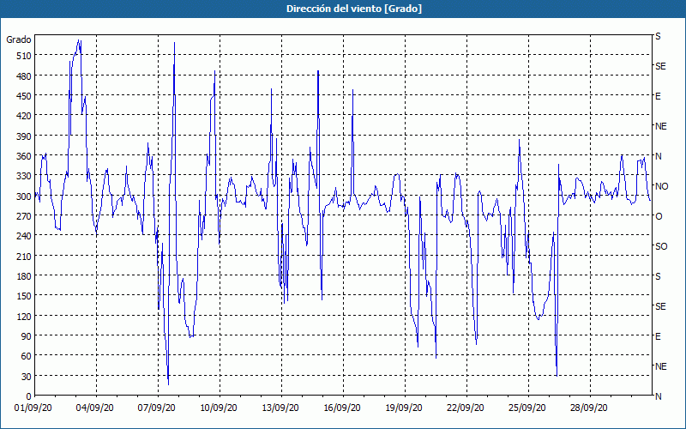Click the 330 y-axis value
686x429 pixels.
[24, 176]
